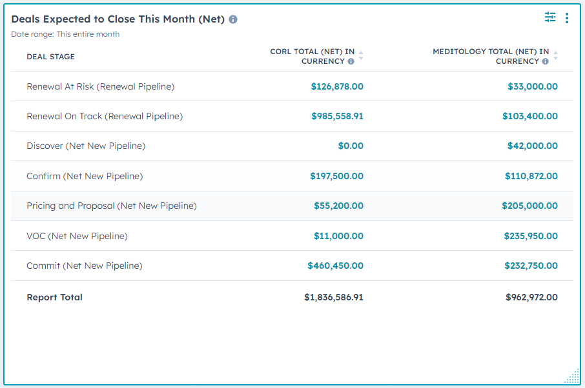Image resolution: width=585 pixels, height=388 pixels.
Task: Open CORL VOC amount $11,000.00
Action: tap(338, 237)
